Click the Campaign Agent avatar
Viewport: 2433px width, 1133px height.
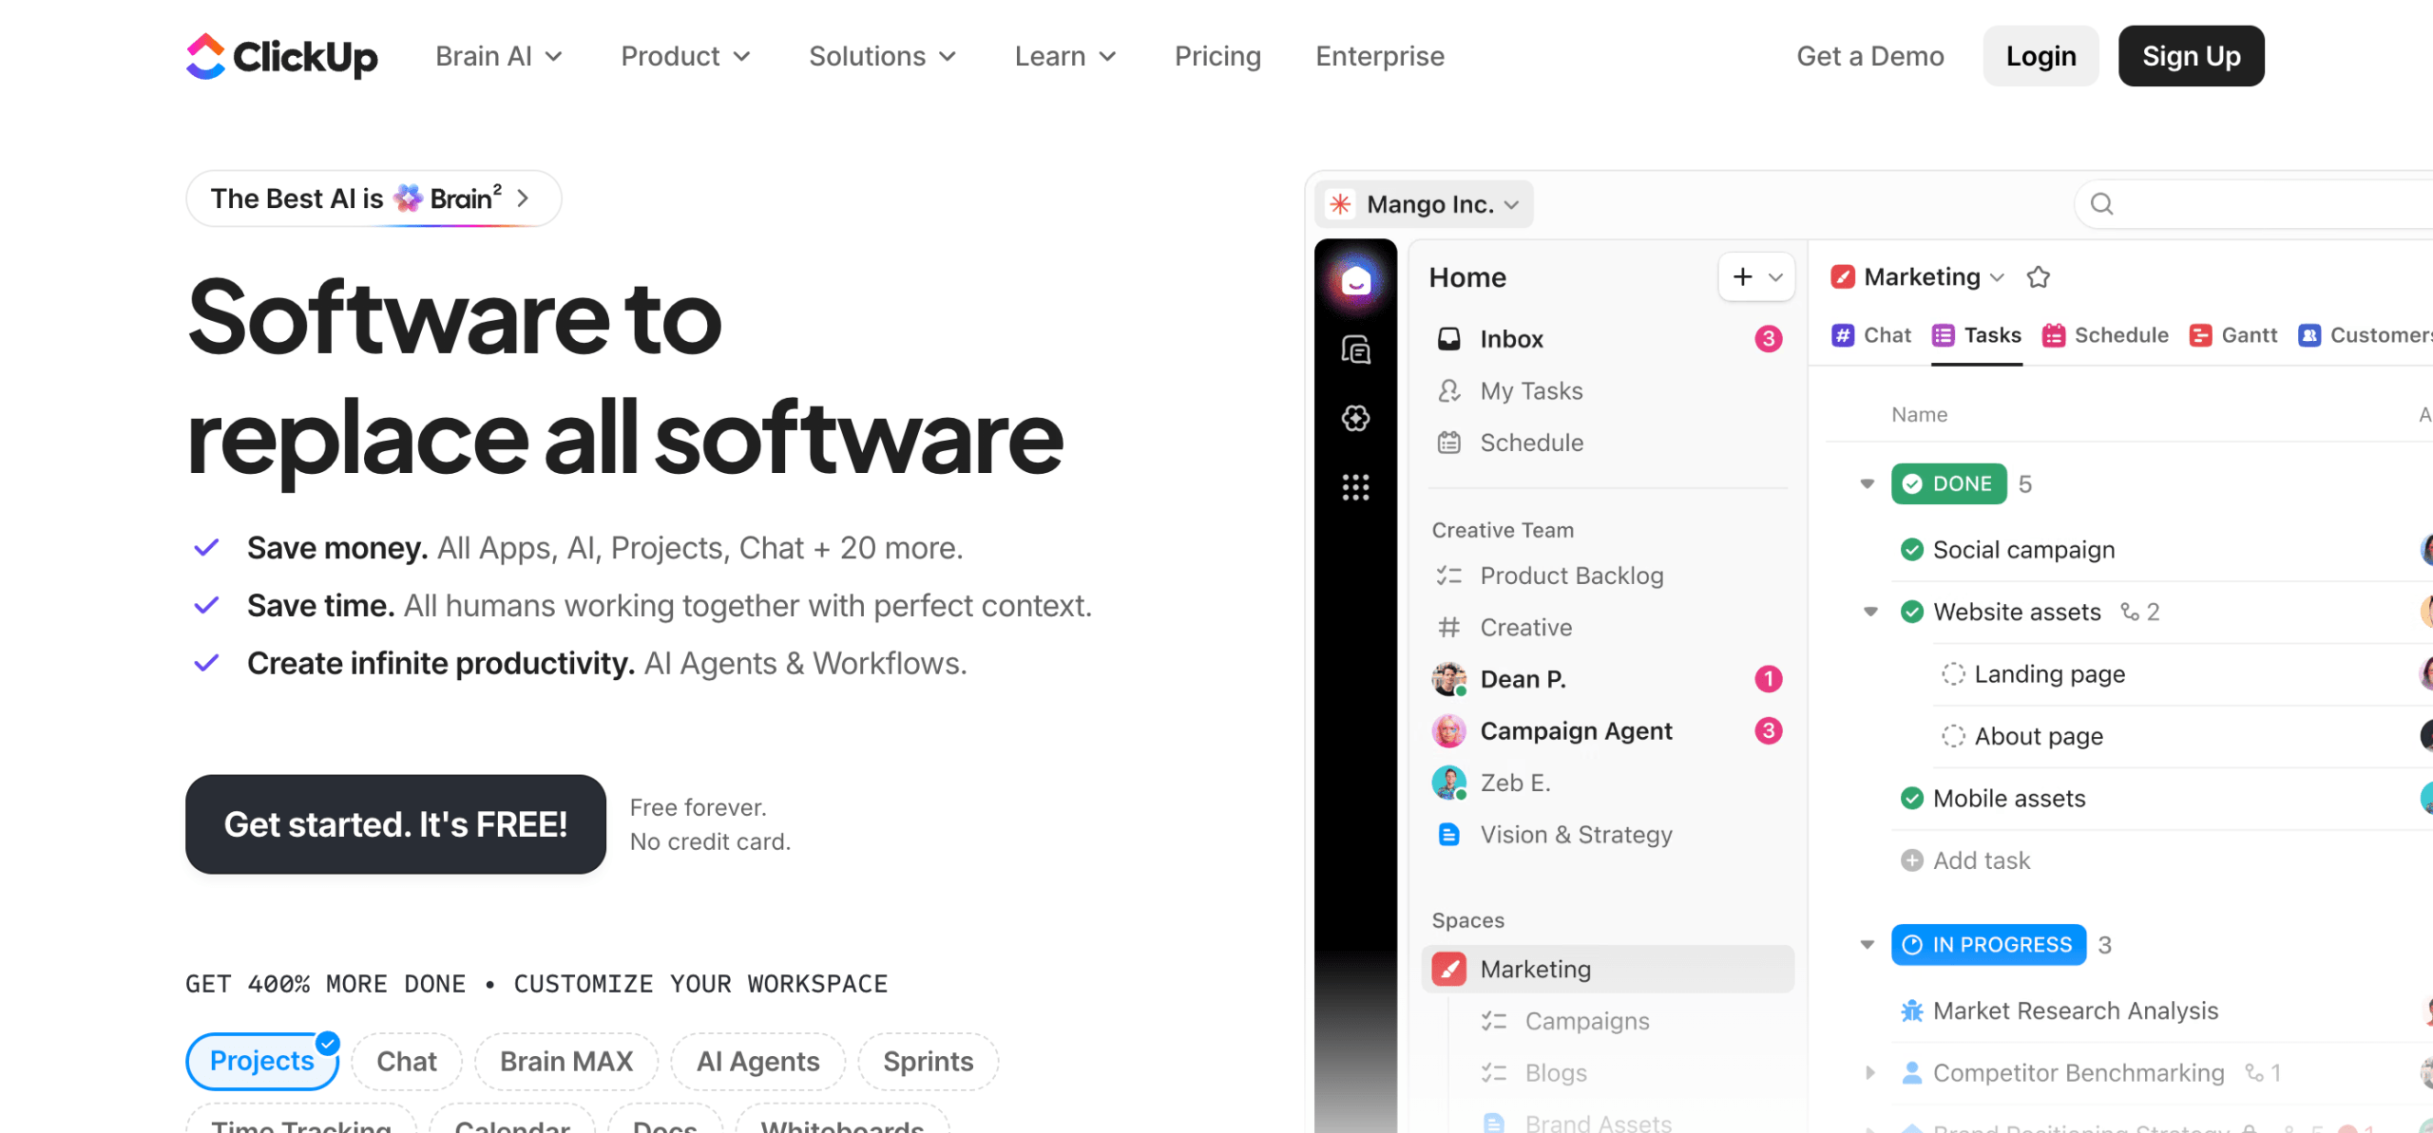1448,731
